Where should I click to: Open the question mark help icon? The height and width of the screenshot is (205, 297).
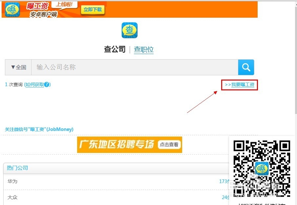[x=47, y=84]
